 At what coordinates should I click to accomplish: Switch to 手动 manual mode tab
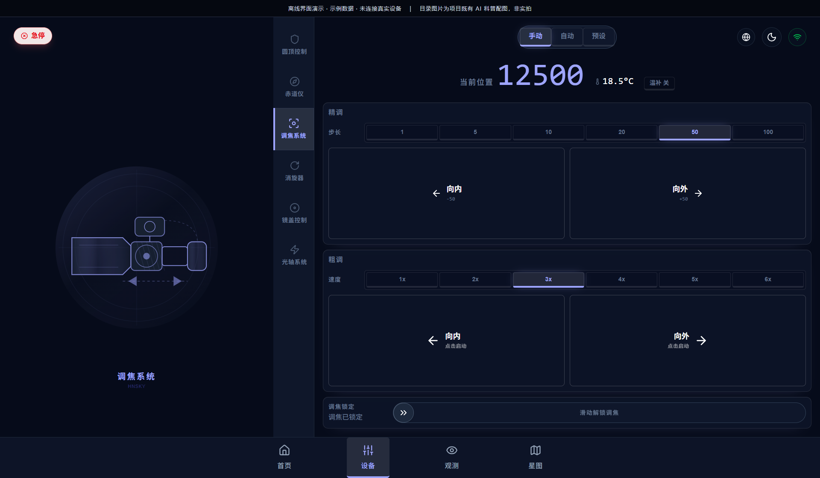coord(536,37)
